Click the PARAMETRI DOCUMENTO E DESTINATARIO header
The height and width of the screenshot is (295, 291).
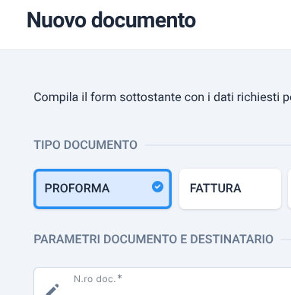(x=153, y=239)
